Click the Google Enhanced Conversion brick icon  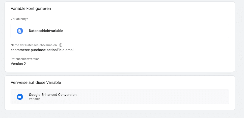point(20,97)
